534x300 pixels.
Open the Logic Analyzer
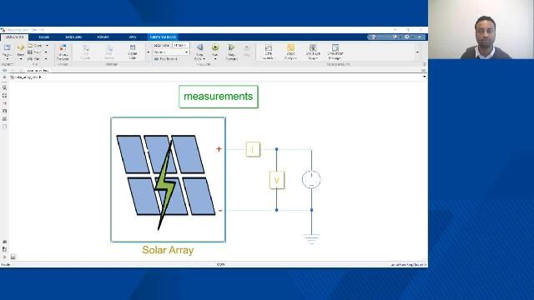pyautogui.click(x=290, y=52)
